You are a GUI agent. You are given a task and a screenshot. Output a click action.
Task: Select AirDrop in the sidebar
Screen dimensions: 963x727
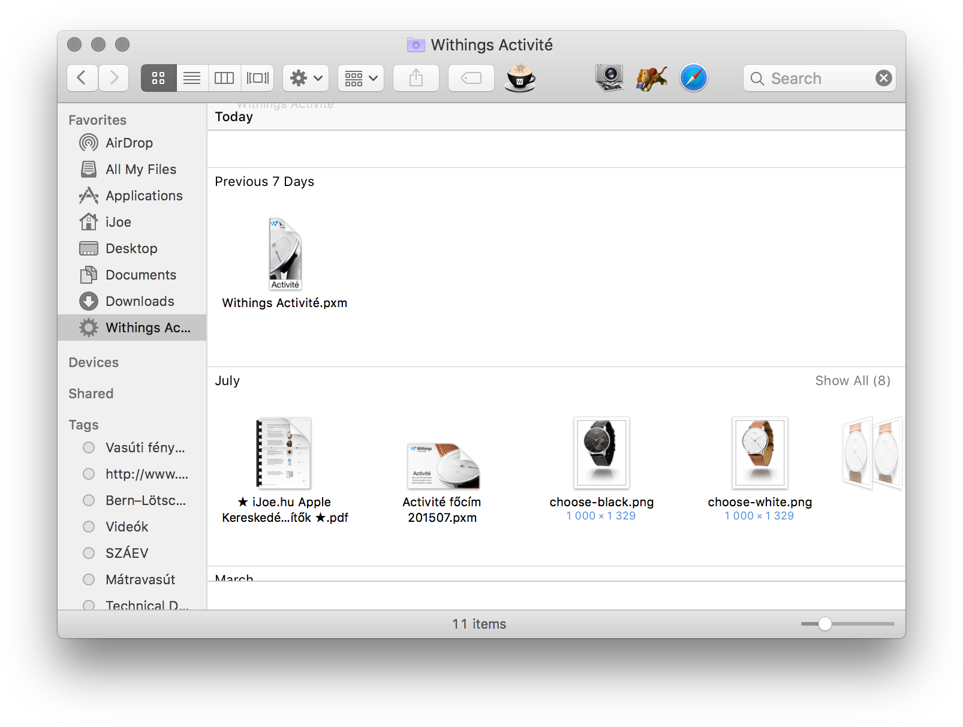click(132, 143)
